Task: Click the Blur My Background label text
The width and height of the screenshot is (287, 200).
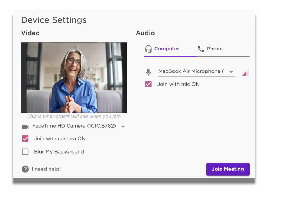Action: click(59, 152)
